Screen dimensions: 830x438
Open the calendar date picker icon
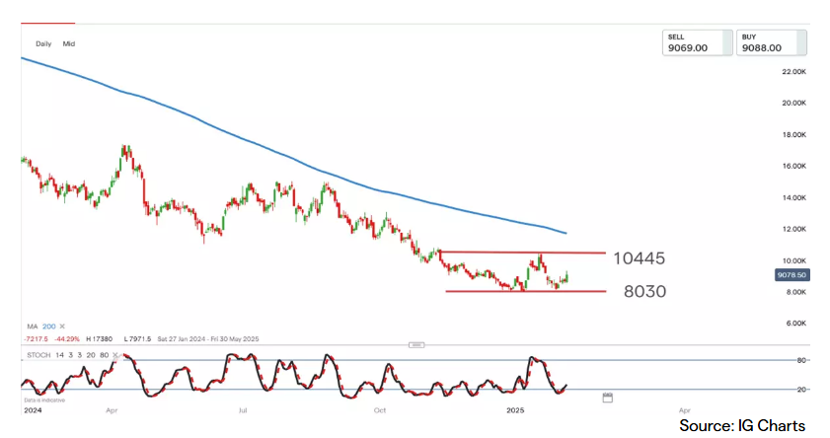pos(608,398)
